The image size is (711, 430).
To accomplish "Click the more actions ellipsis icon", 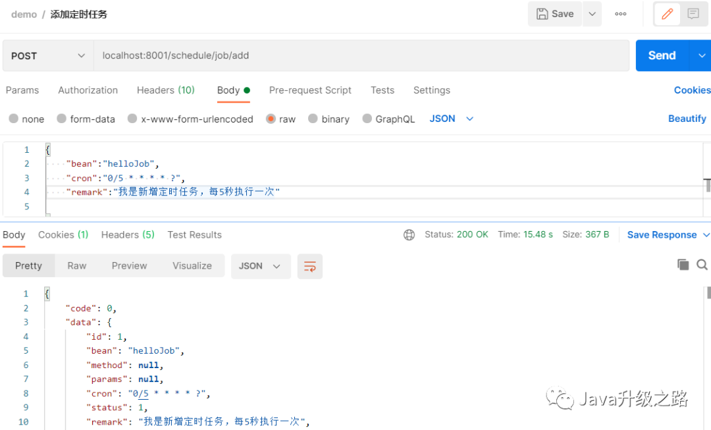I will coord(620,14).
